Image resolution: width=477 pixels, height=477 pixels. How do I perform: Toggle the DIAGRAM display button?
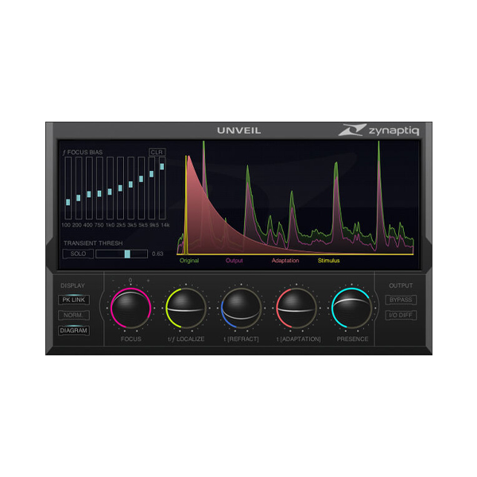(74, 331)
